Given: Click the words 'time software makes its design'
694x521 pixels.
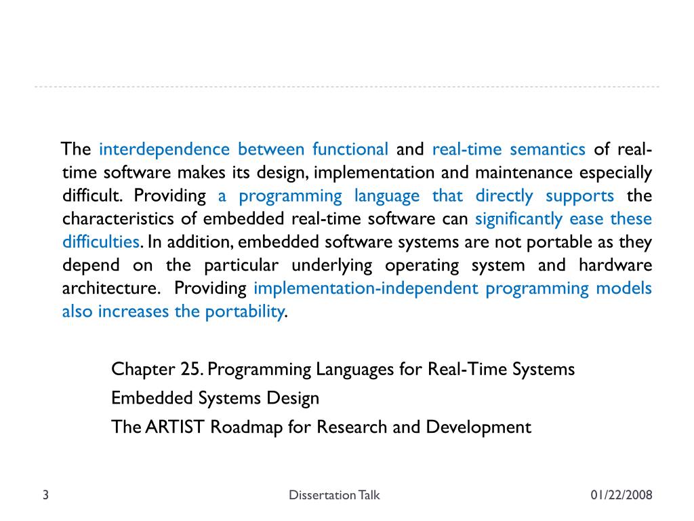Looking at the screenshot, I should (x=186, y=172).
